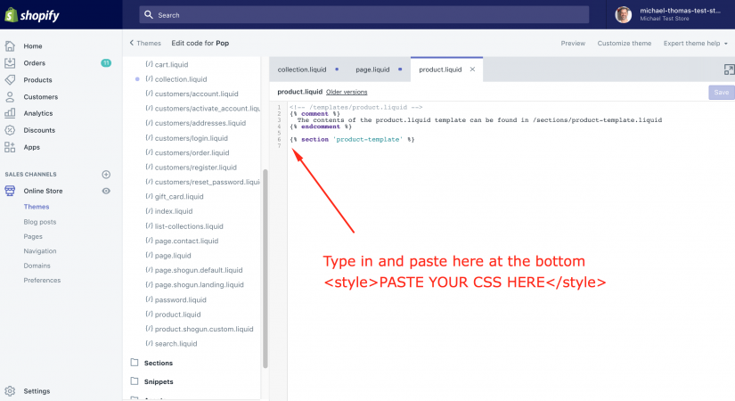Open Settings gear icon at bottom
The width and height of the screenshot is (735, 401).
point(10,391)
